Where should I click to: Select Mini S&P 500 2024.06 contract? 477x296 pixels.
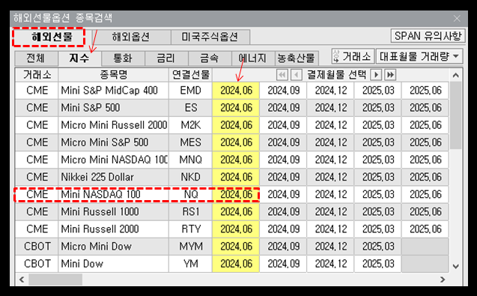pos(236,107)
